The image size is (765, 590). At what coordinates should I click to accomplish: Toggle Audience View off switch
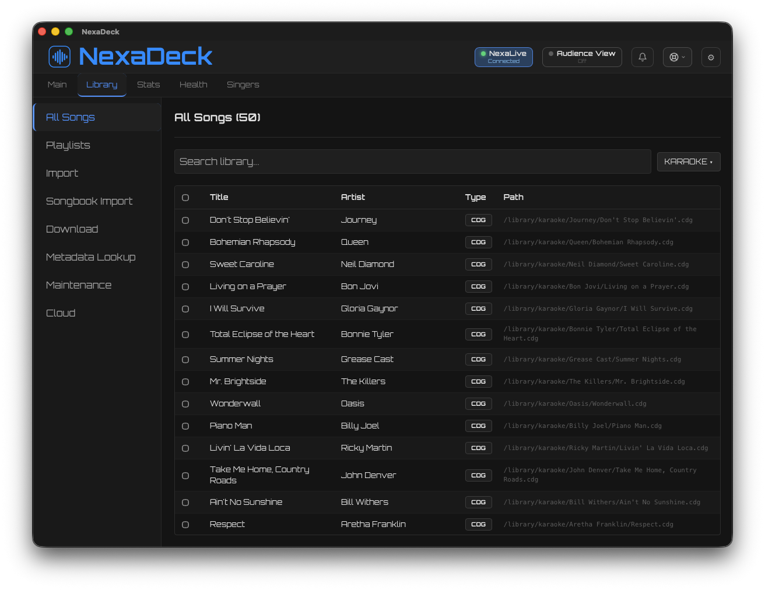[x=582, y=57]
